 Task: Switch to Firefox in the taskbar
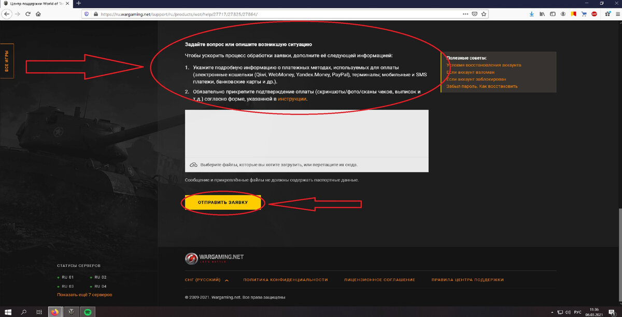(x=55, y=312)
